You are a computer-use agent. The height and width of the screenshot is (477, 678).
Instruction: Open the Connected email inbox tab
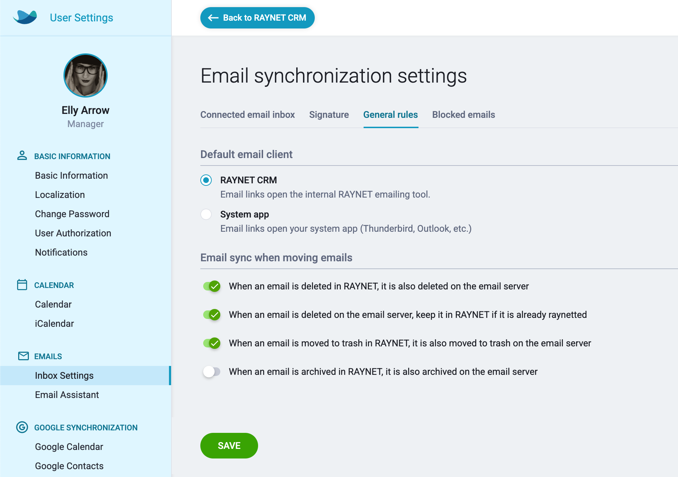247,115
